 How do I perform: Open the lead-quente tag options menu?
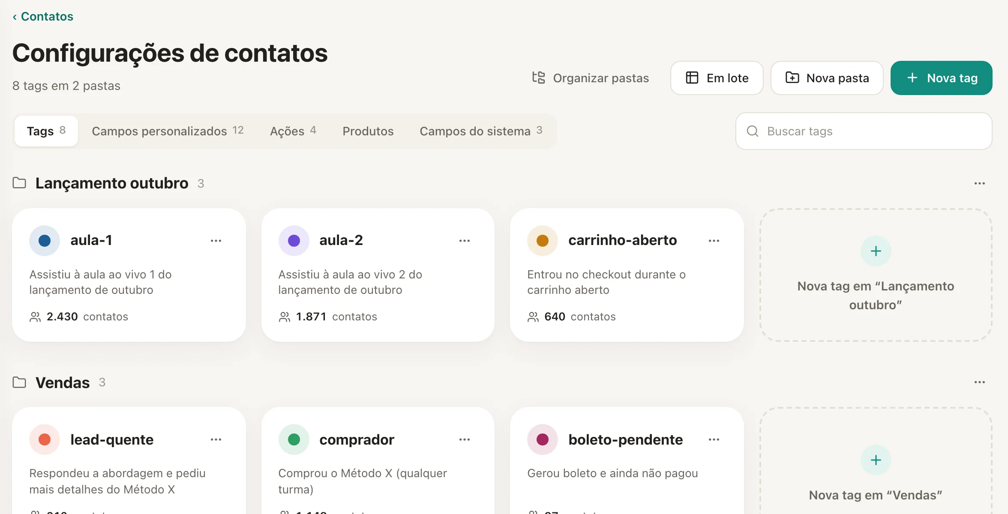click(216, 439)
